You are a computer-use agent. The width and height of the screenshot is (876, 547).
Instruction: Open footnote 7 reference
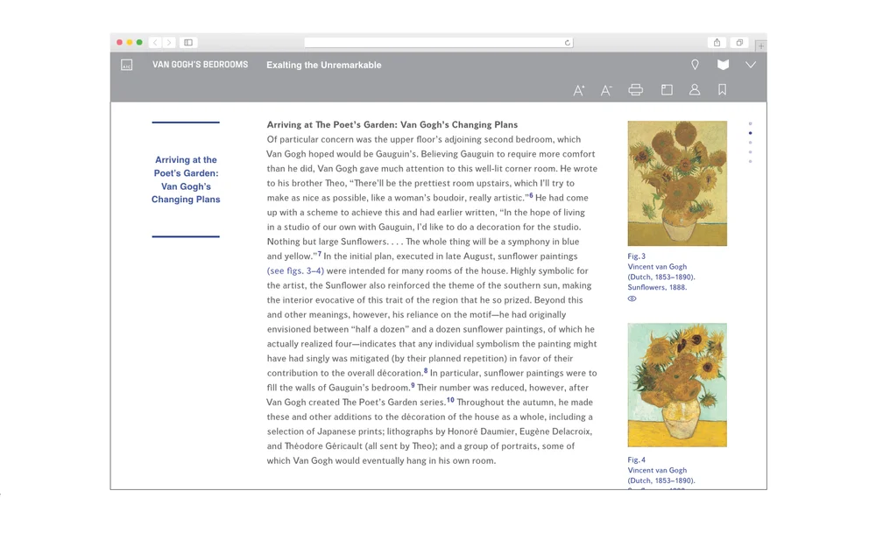pos(320,254)
